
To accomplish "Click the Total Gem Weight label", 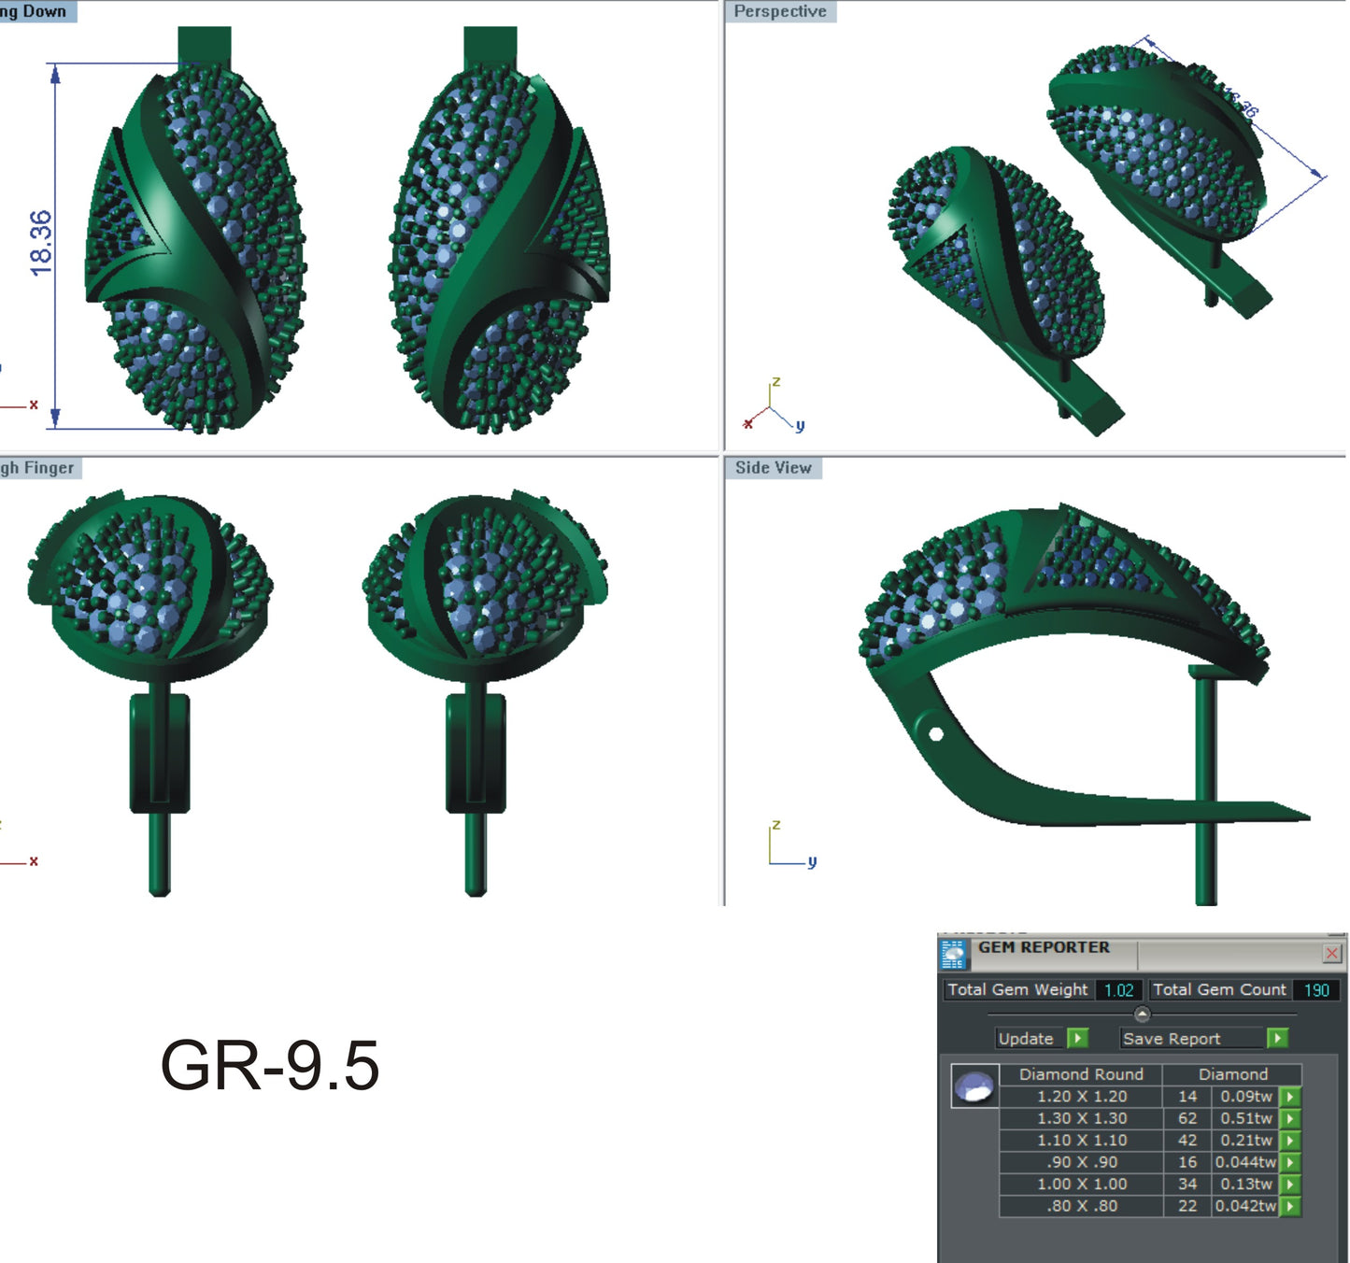I will (x=1017, y=989).
